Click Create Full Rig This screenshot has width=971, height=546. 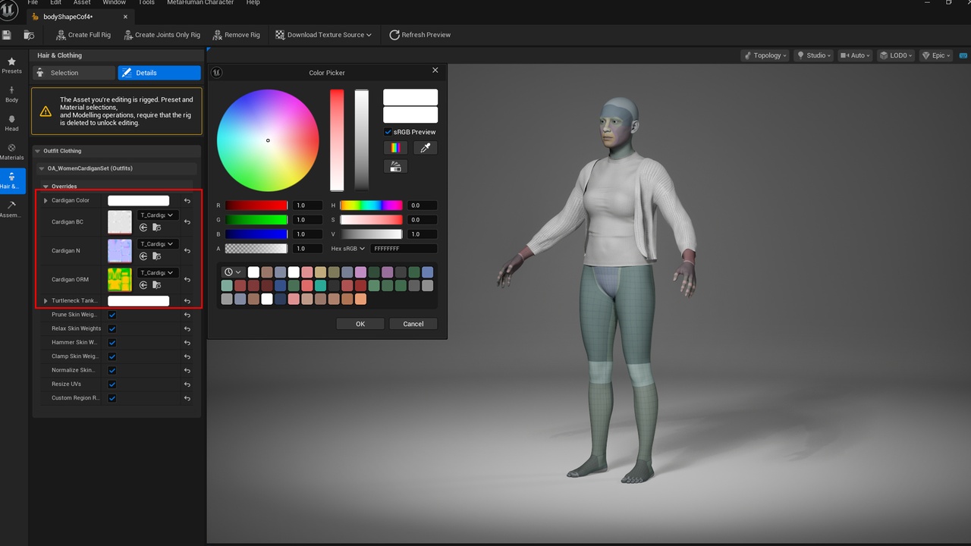(x=83, y=35)
